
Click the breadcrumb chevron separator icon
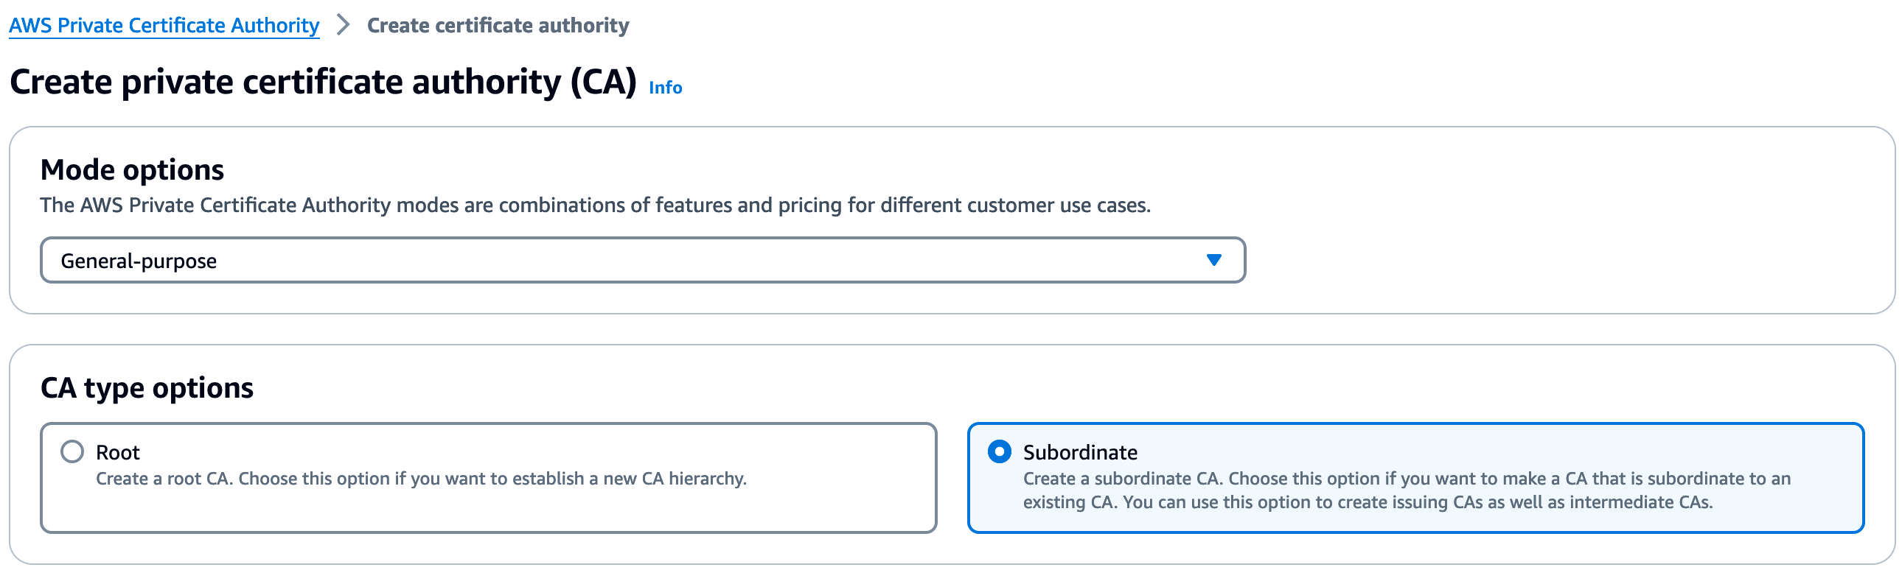(x=343, y=25)
